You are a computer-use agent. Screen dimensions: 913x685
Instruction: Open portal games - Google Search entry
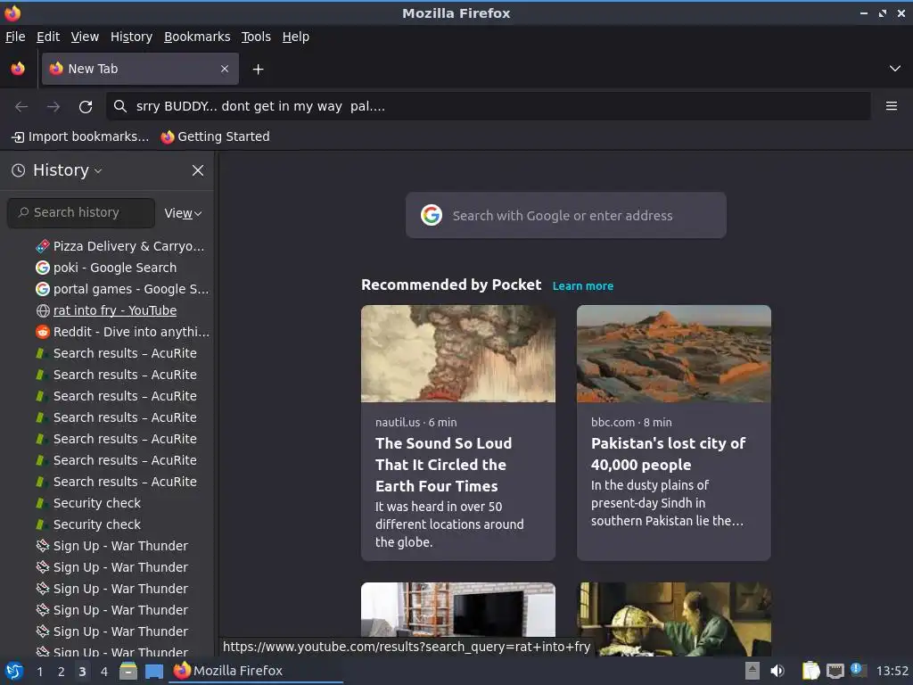point(122,290)
